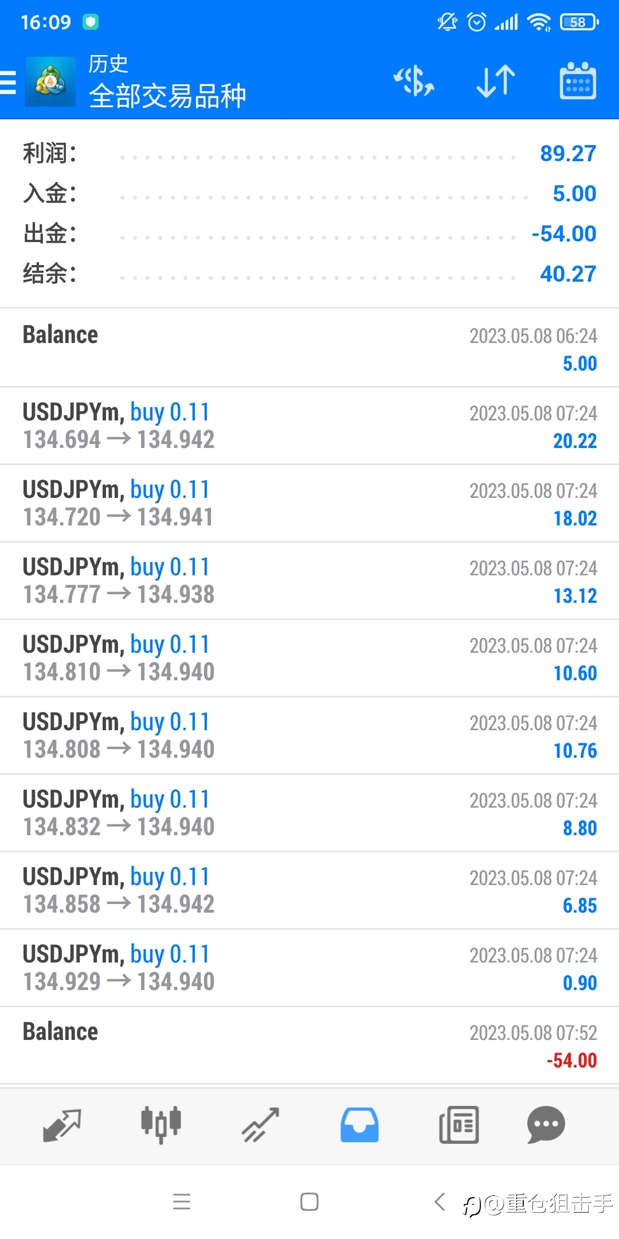Image resolution: width=619 pixels, height=1239 pixels.
Task: Open the News tab
Action: [459, 1125]
